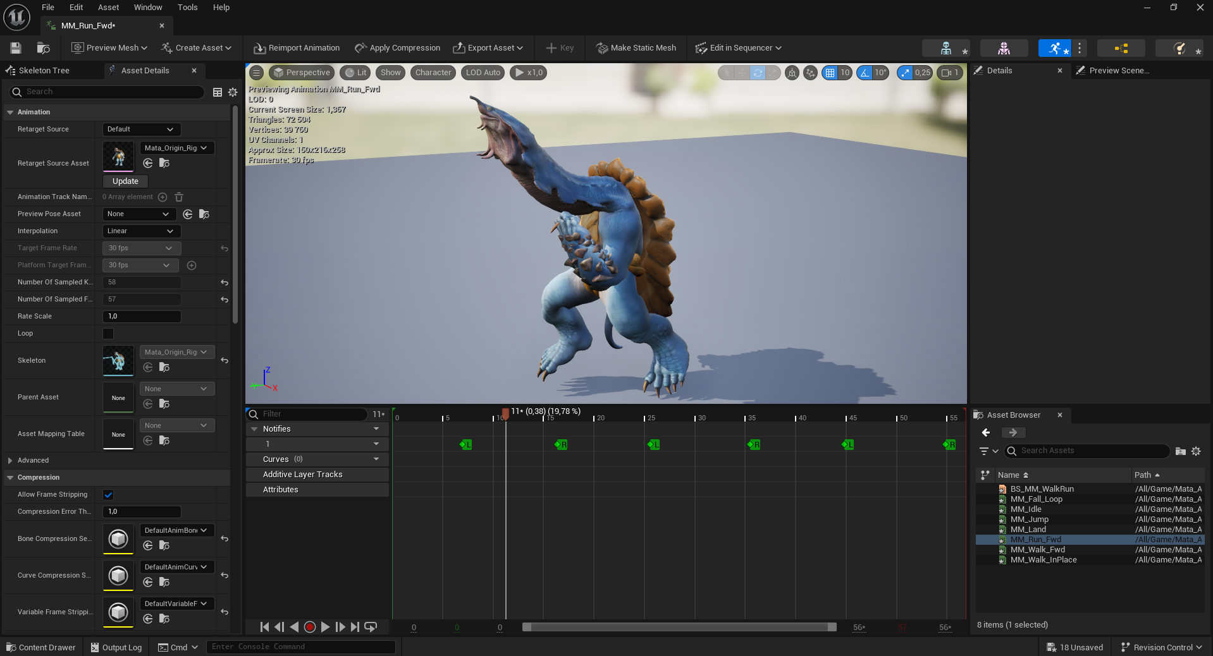Open Export Asset dropdown
The height and width of the screenshot is (656, 1213).
coord(488,48)
